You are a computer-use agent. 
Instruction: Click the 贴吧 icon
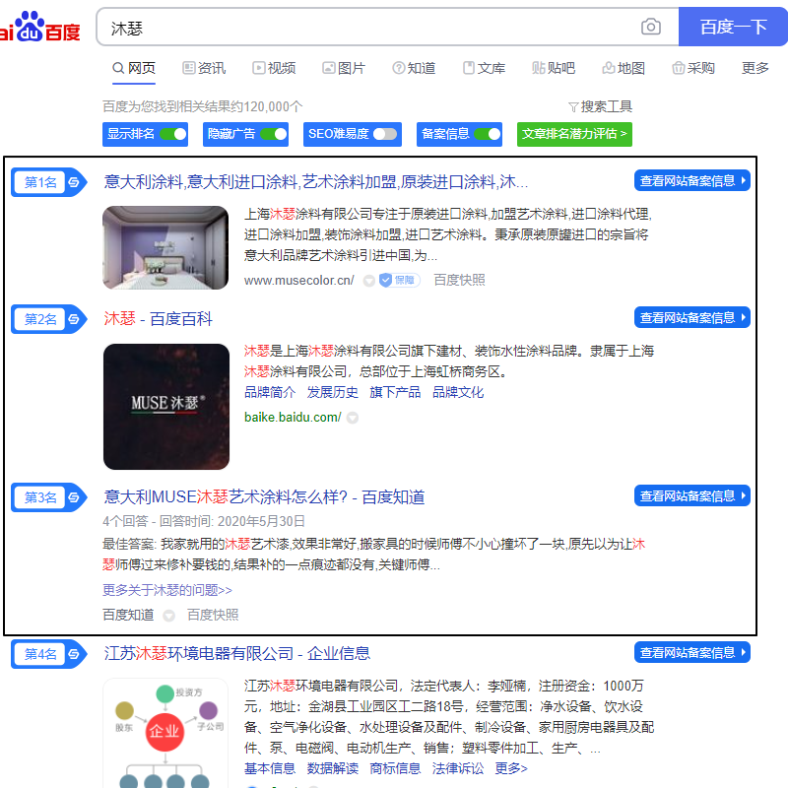538,68
